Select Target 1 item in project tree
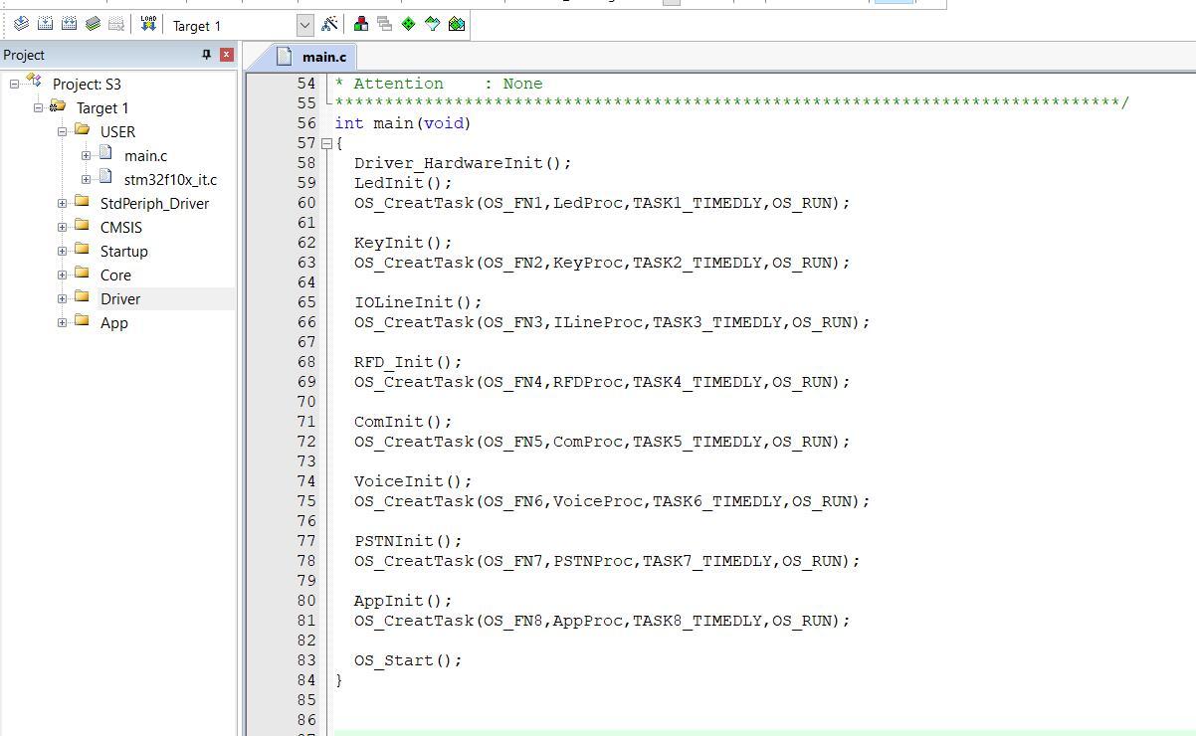This screenshot has height=736, width=1196. point(102,107)
